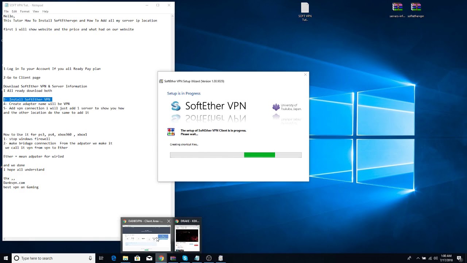Viewport: 467px width, 263px height.
Task: Open Microsoft Edge from the taskbar
Action: pyautogui.click(x=113, y=258)
